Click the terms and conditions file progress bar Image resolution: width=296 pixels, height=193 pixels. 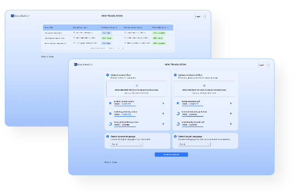(x=125, y=127)
